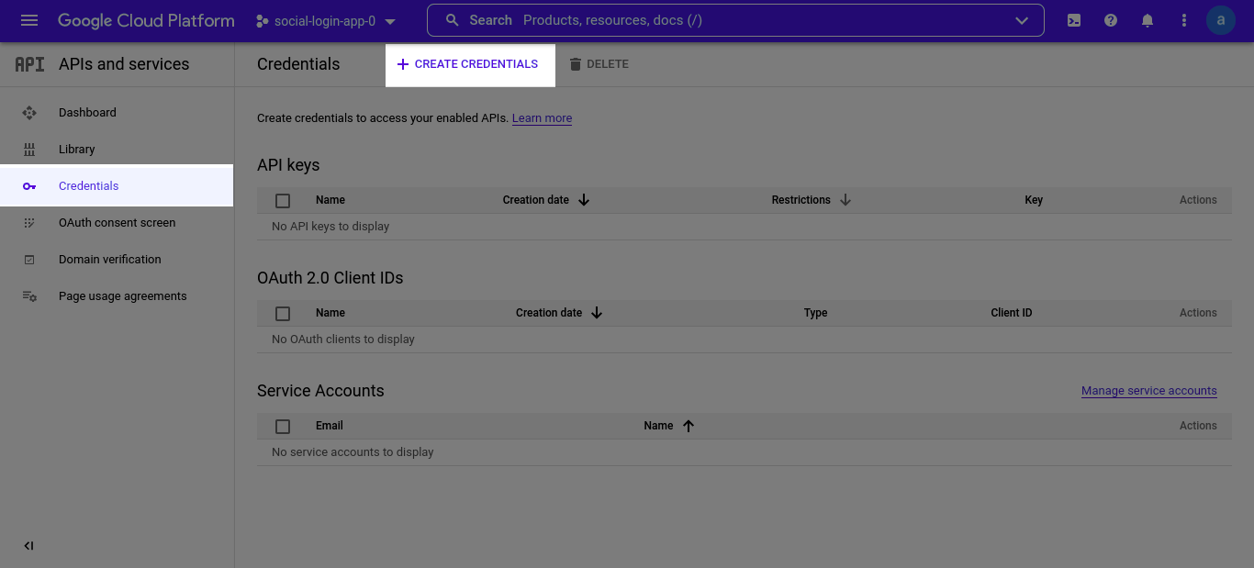1254x568 pixels.
Task: Open Cloud Shell terminal icon
Action: [x=1074, y=20]
